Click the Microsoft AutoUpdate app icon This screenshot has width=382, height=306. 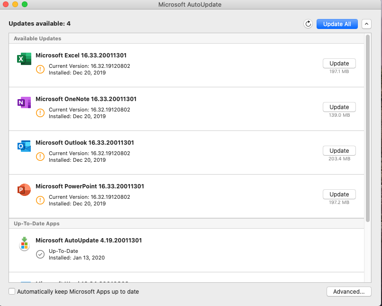[x=24, y=244]
